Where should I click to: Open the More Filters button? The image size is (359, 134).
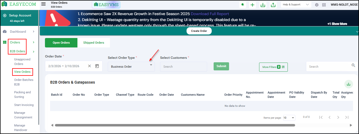pos(273,67)
